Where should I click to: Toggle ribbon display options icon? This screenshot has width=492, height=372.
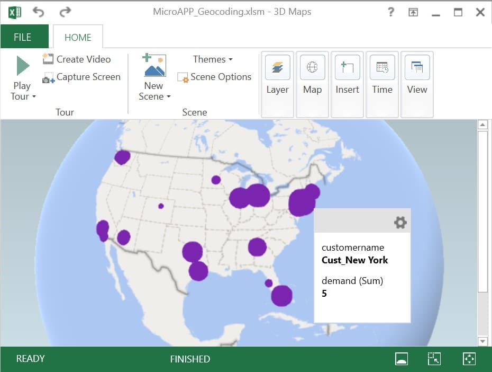point(413,12)
